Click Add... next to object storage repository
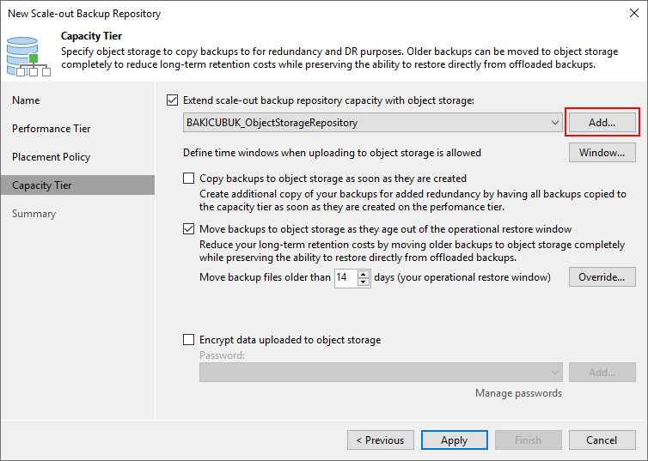648x461 pixels. (x=602, y=123)
